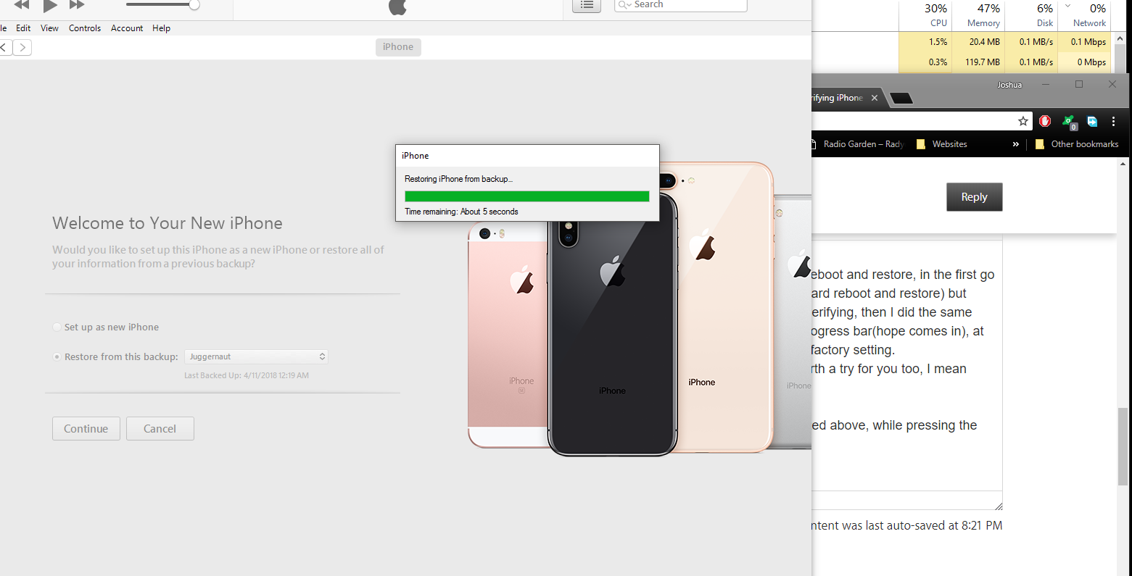The image size is (1132, 576).
Task: Maximize the Chrome window
Action: tap(1079, 84)
